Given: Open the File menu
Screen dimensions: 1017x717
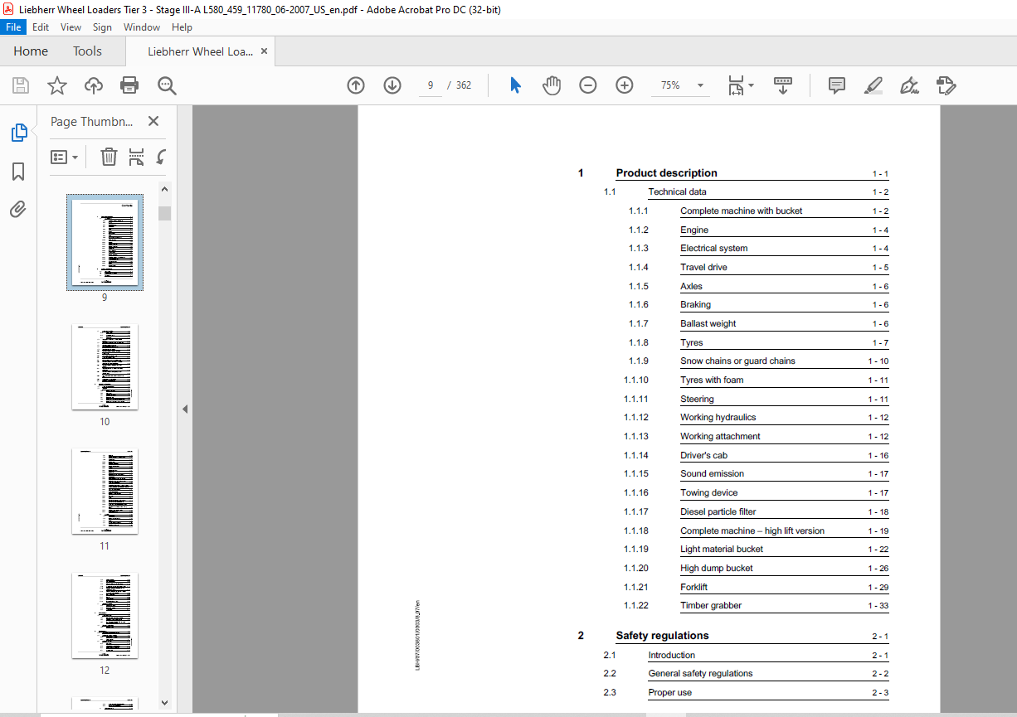Looking at the screenshot, I should coord(14,27).
